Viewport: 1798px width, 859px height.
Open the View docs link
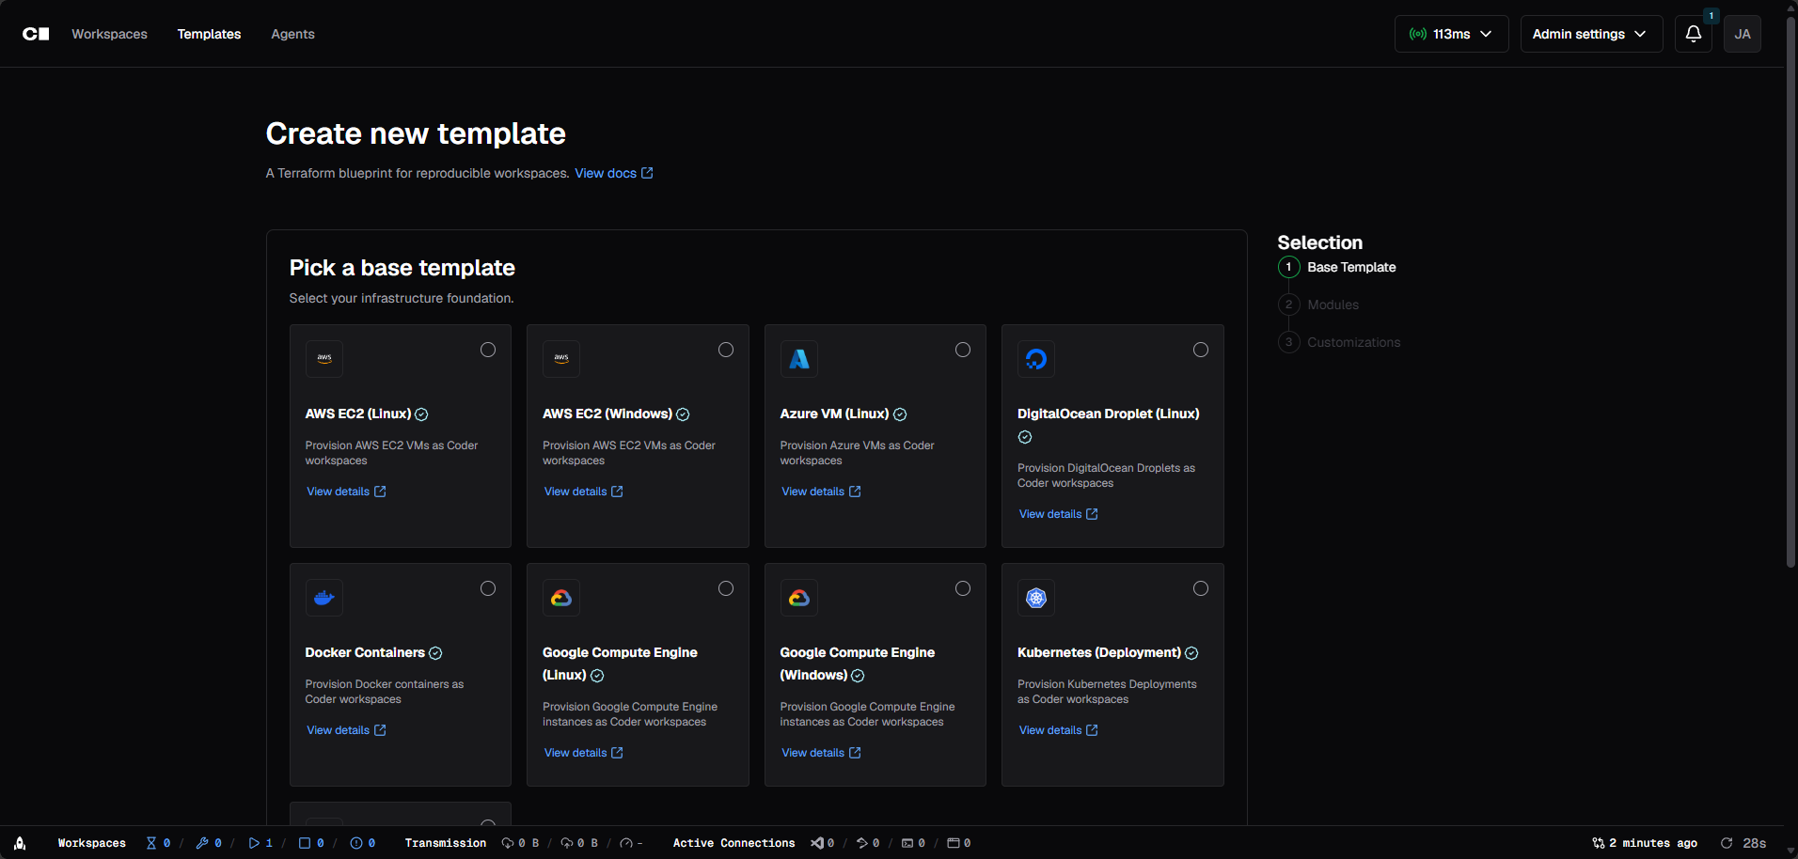pos(614,173)
